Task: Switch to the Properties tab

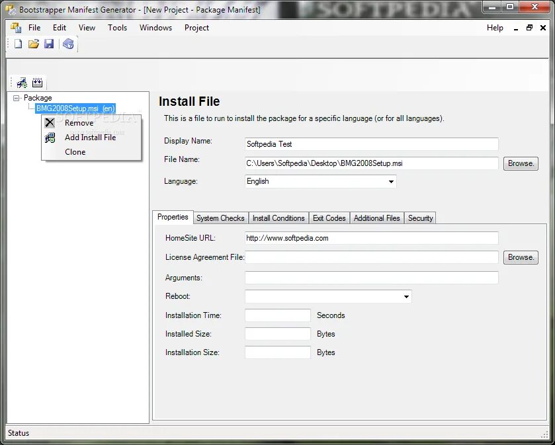Action: tap(173, 217)
